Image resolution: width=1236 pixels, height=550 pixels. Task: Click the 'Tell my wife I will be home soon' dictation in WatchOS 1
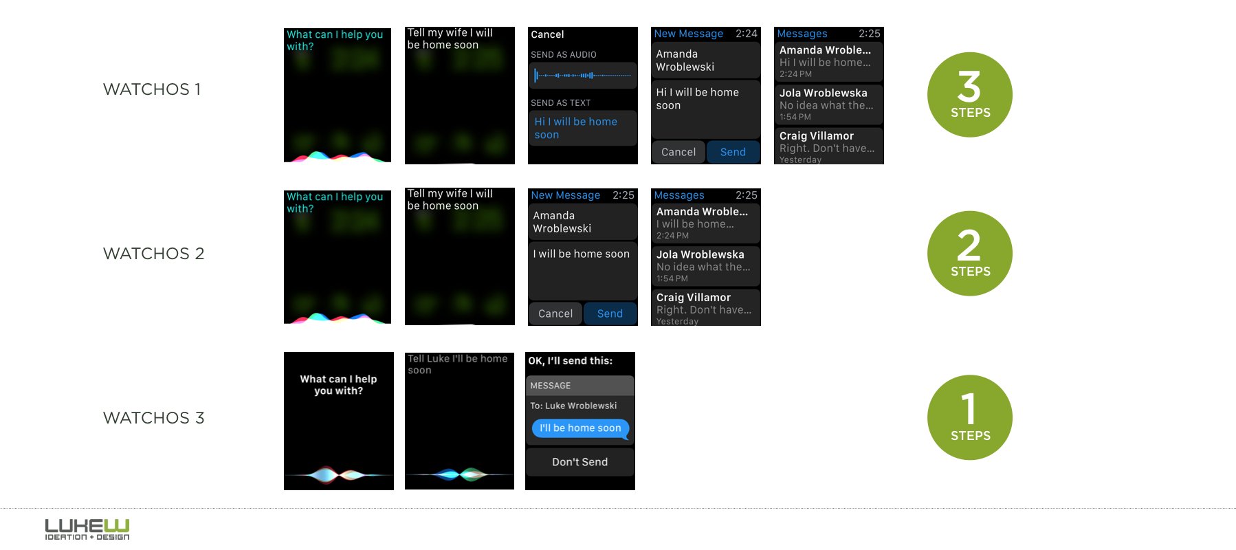click(450, 38)
